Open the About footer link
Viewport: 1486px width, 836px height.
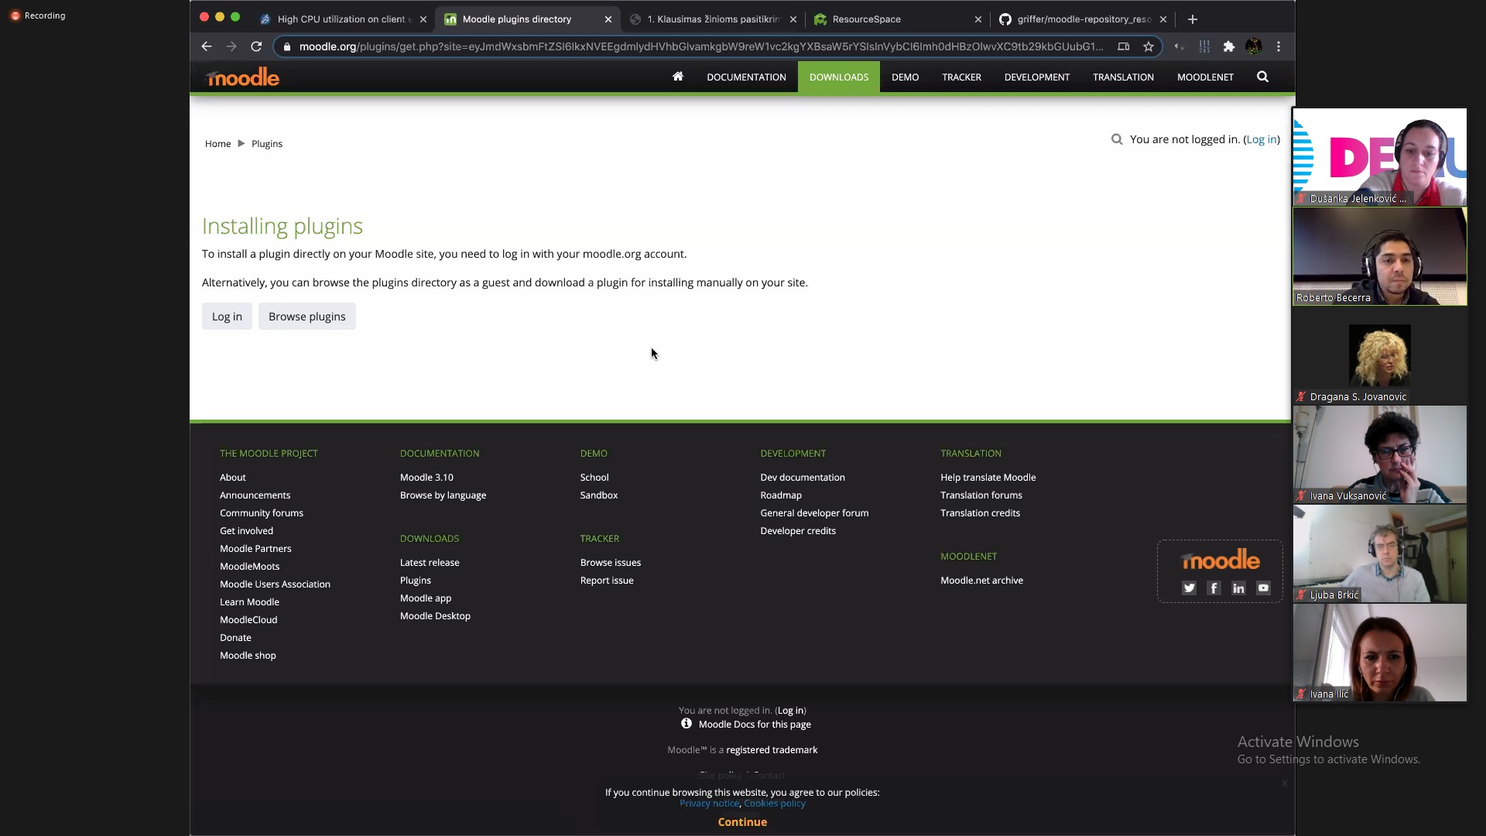[233, 478]
